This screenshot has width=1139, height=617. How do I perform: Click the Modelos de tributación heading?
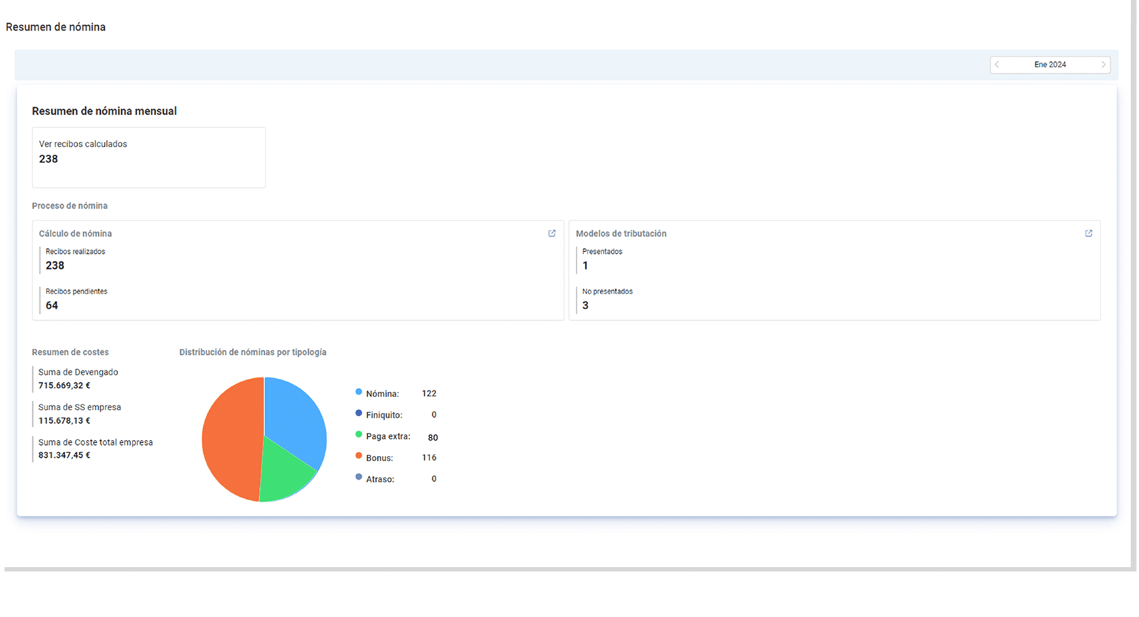click(621, 233)
